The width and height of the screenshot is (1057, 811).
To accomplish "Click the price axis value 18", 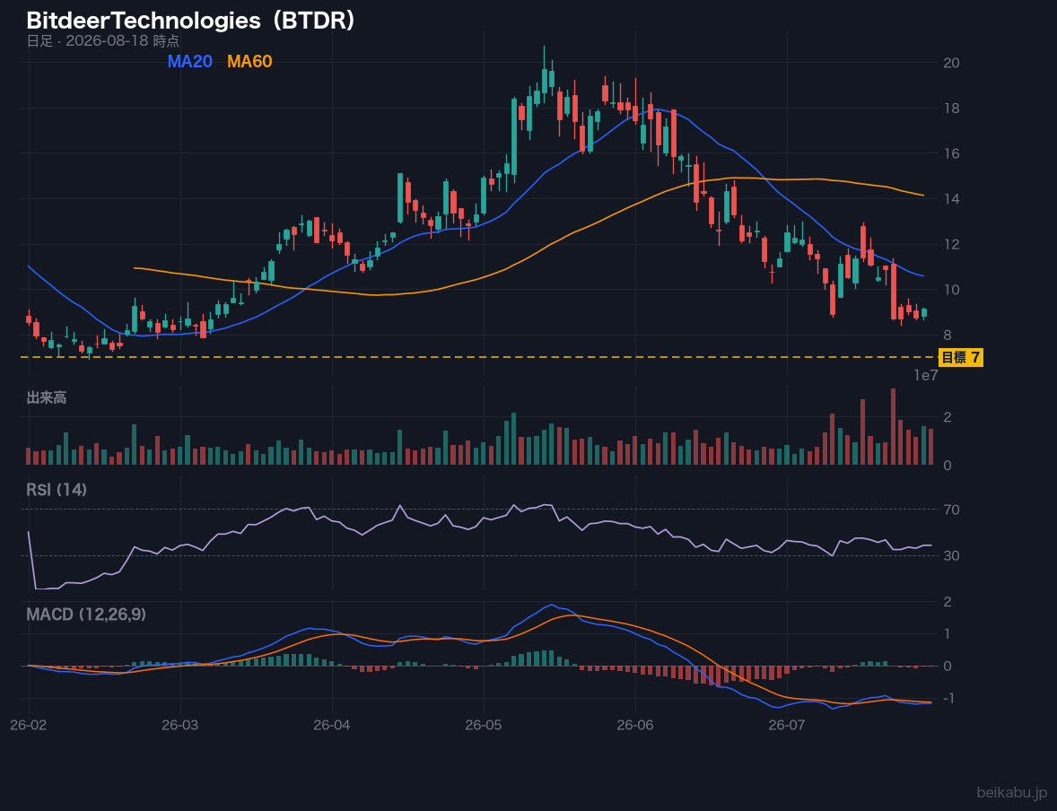I will 951,108.
